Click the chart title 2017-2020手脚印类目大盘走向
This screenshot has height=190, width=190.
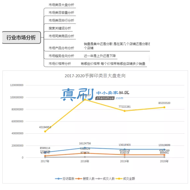point(95,76)
